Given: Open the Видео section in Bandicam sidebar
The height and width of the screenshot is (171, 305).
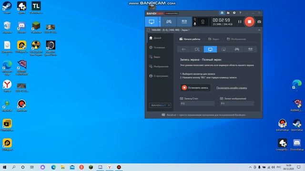Looking at the screenshot, I should 155,57.
